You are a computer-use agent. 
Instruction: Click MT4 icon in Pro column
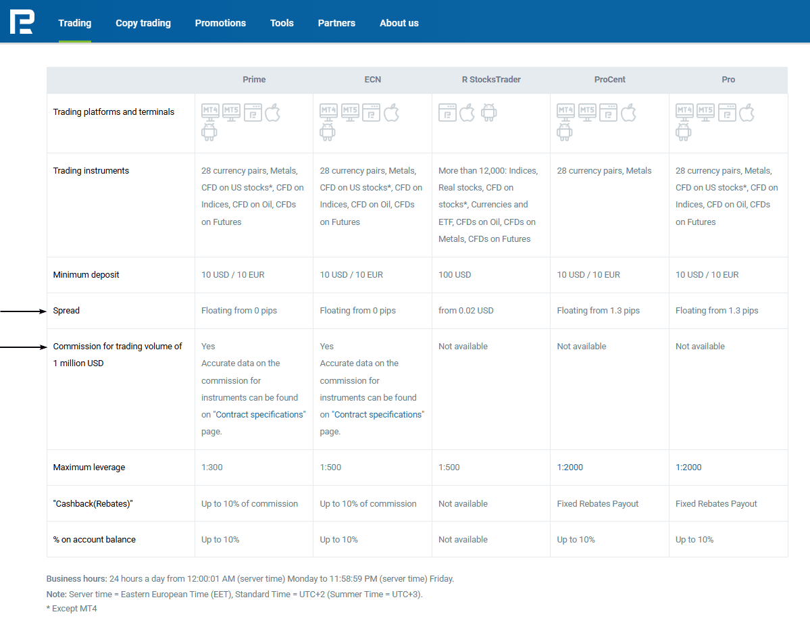684,112
